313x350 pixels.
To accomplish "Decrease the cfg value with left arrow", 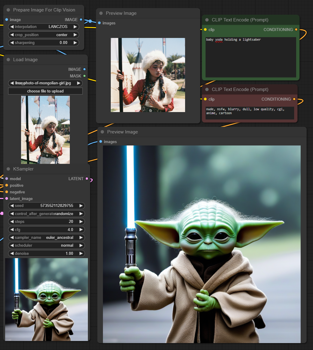I will tap(12, 230).
